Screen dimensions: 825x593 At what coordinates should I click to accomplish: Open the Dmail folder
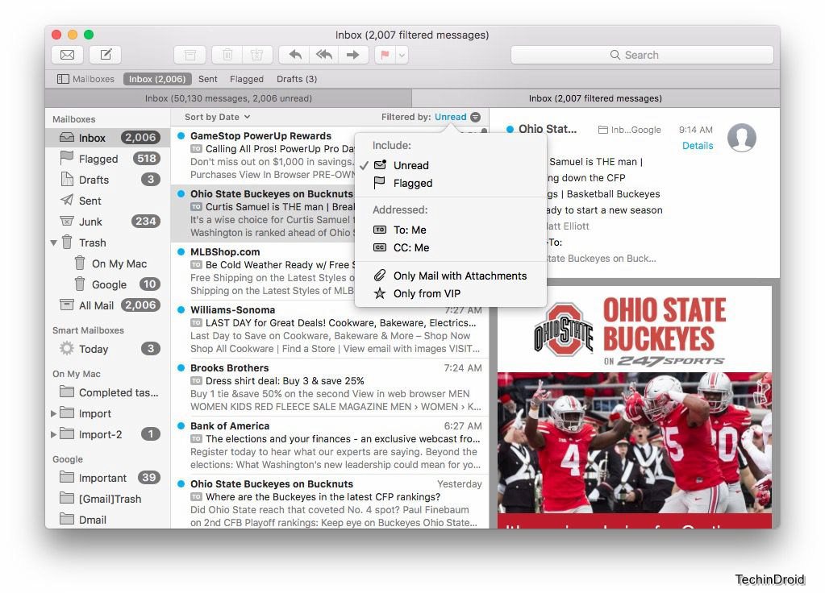pos(108,520)
